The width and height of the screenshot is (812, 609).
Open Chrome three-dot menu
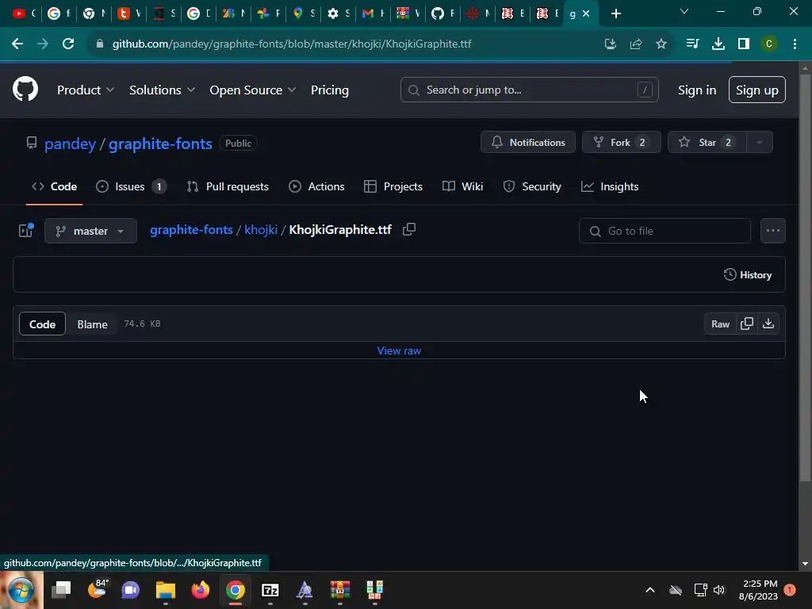795,44
